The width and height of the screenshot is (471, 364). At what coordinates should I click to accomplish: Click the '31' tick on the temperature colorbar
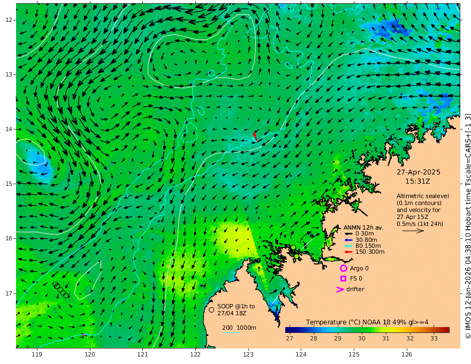(386, 338)
